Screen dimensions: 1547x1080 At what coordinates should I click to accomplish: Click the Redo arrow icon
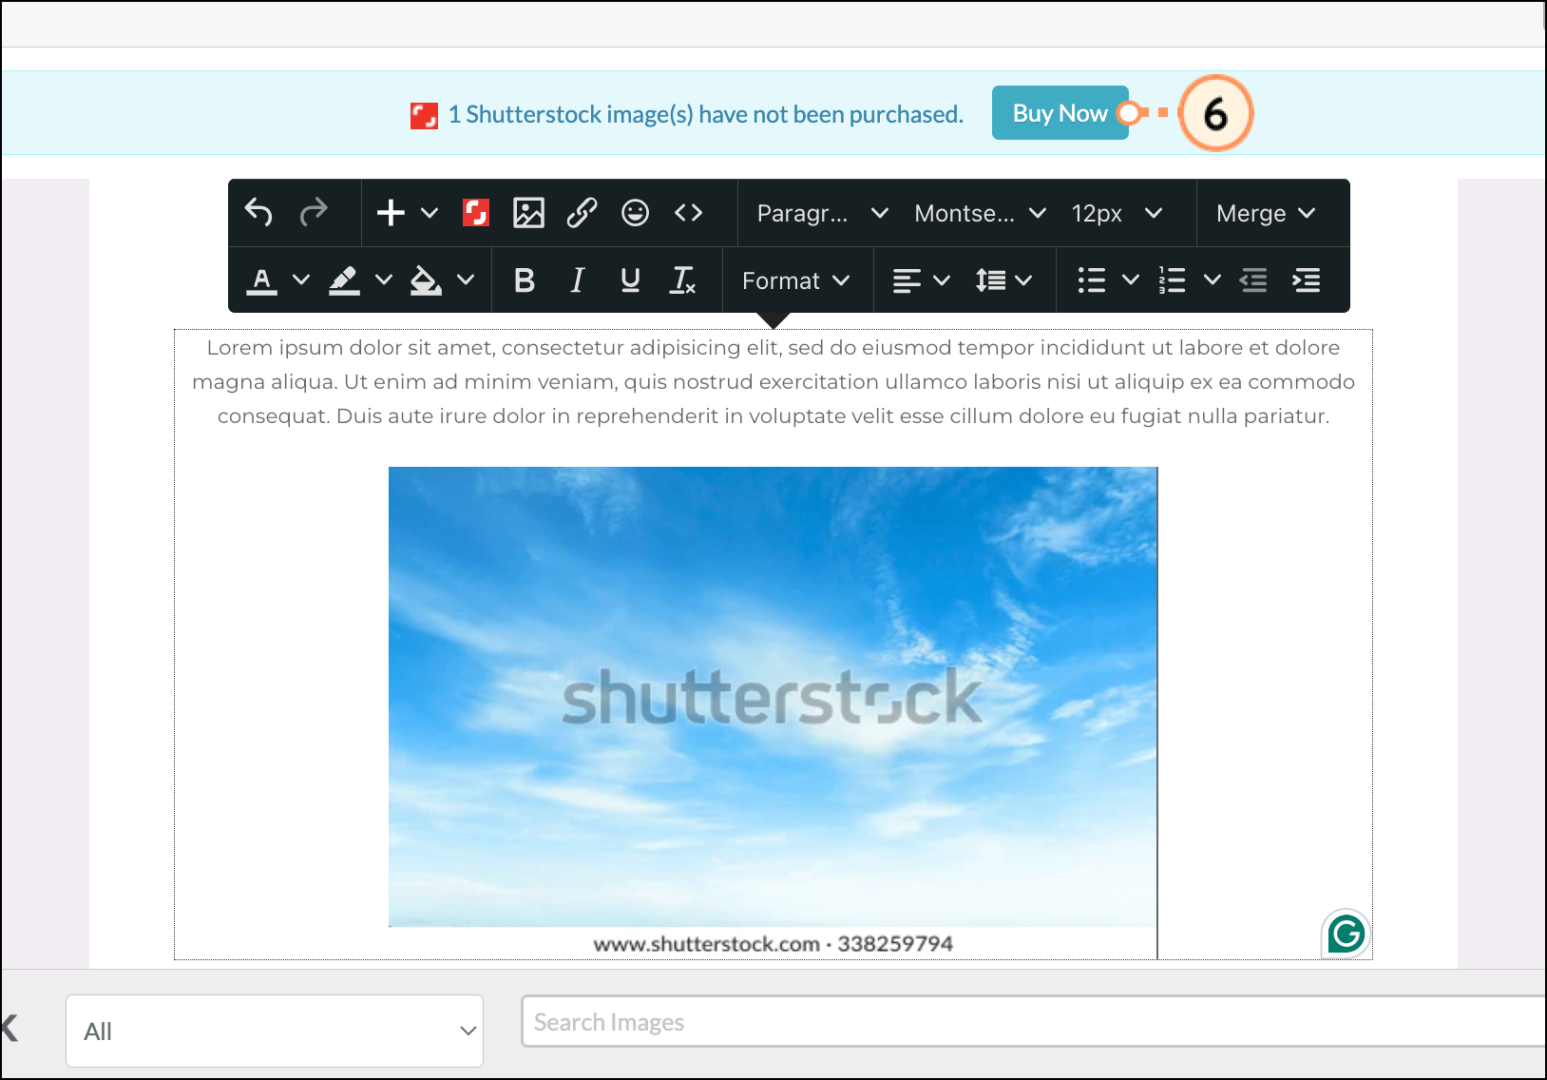314,212
